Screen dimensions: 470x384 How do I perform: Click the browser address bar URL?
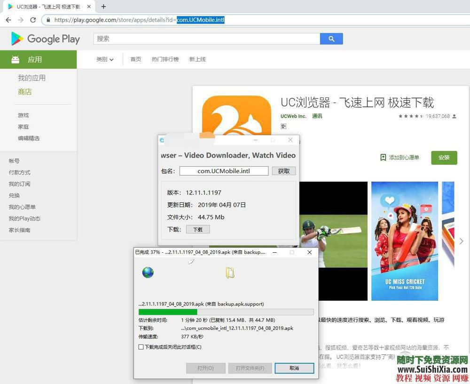point(140,20)
